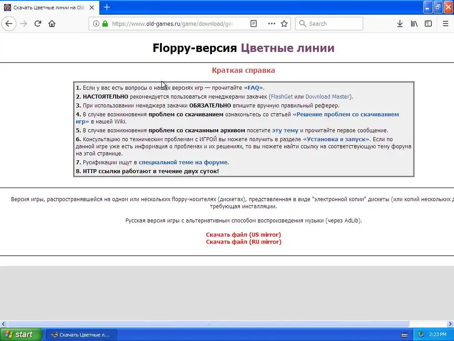Screen dimensions: 454x341
Task: Click horizontal scrollbar right arrow
Action: coord(450,324)
